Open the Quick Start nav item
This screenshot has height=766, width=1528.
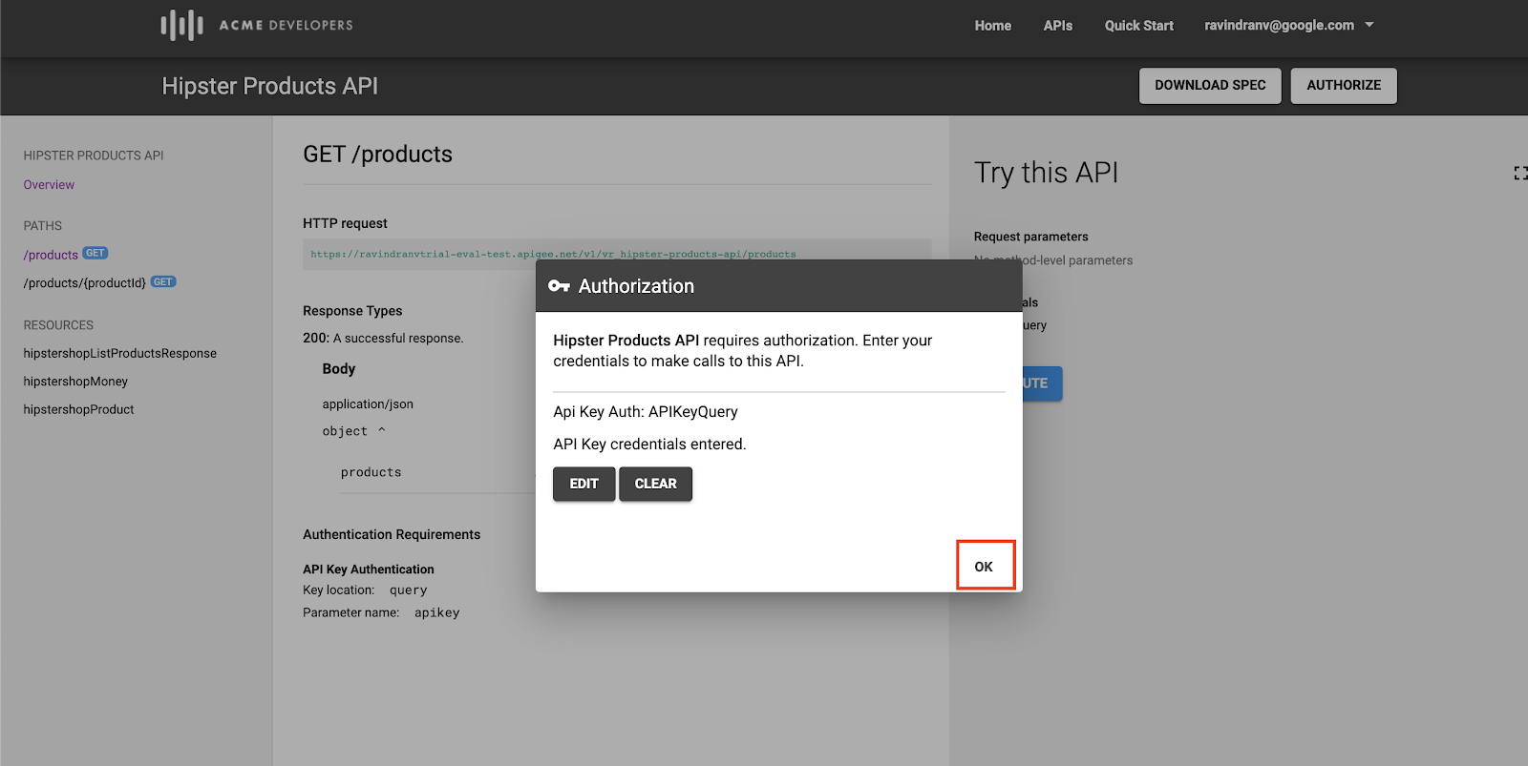[1138, 26]
